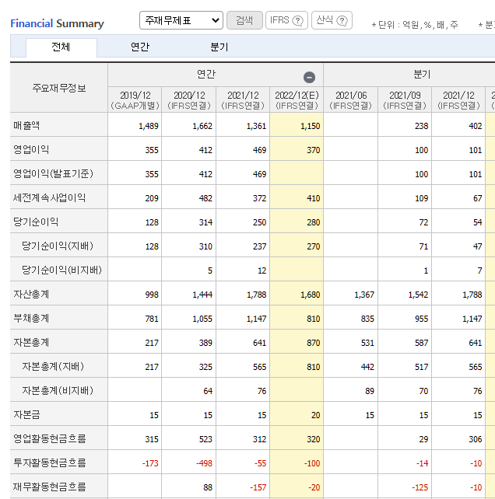This screenshot has width=495, height=499.
Task: Click the 2020/12 (IFRS연결) annual column header
Action: pos(189,100)
